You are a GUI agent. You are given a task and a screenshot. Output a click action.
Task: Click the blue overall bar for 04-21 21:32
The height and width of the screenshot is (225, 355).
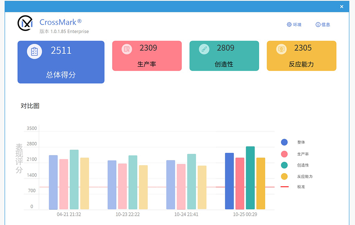(54, 182)
